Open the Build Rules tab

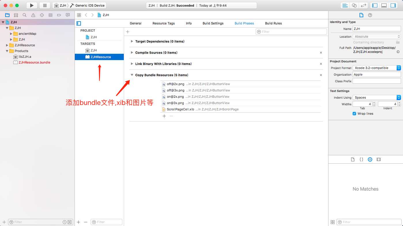click(273, 23)
